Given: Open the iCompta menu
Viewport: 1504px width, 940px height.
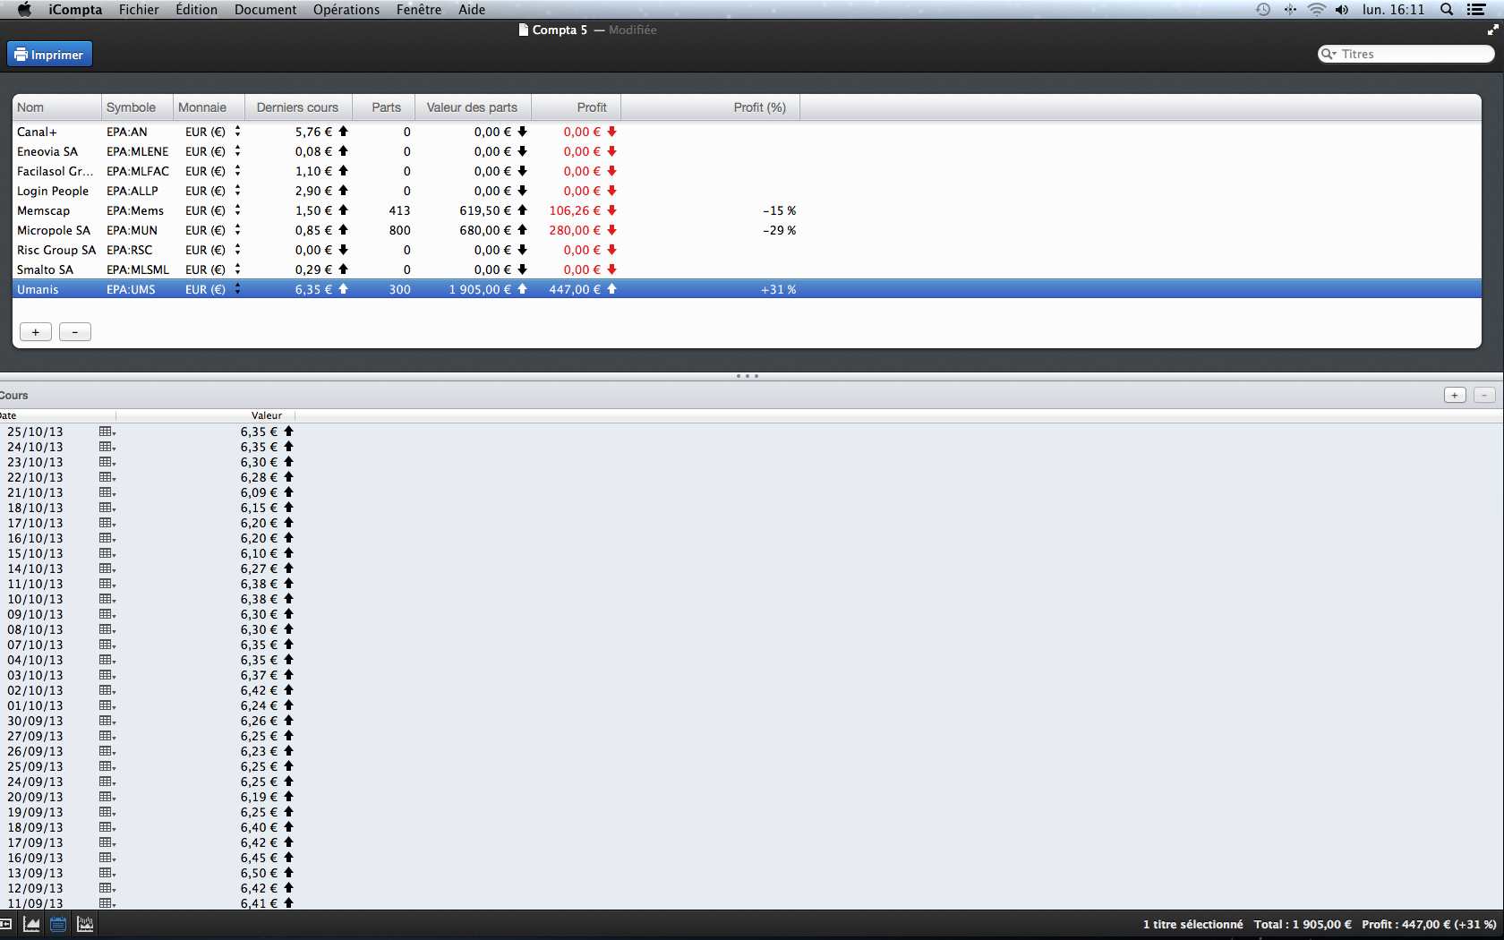Looking at the screenshot, I should (x=75, y=10).
